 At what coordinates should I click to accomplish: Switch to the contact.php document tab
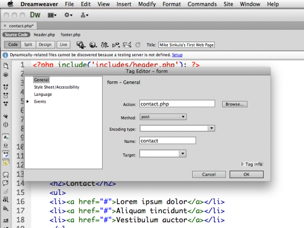(21, 26)
